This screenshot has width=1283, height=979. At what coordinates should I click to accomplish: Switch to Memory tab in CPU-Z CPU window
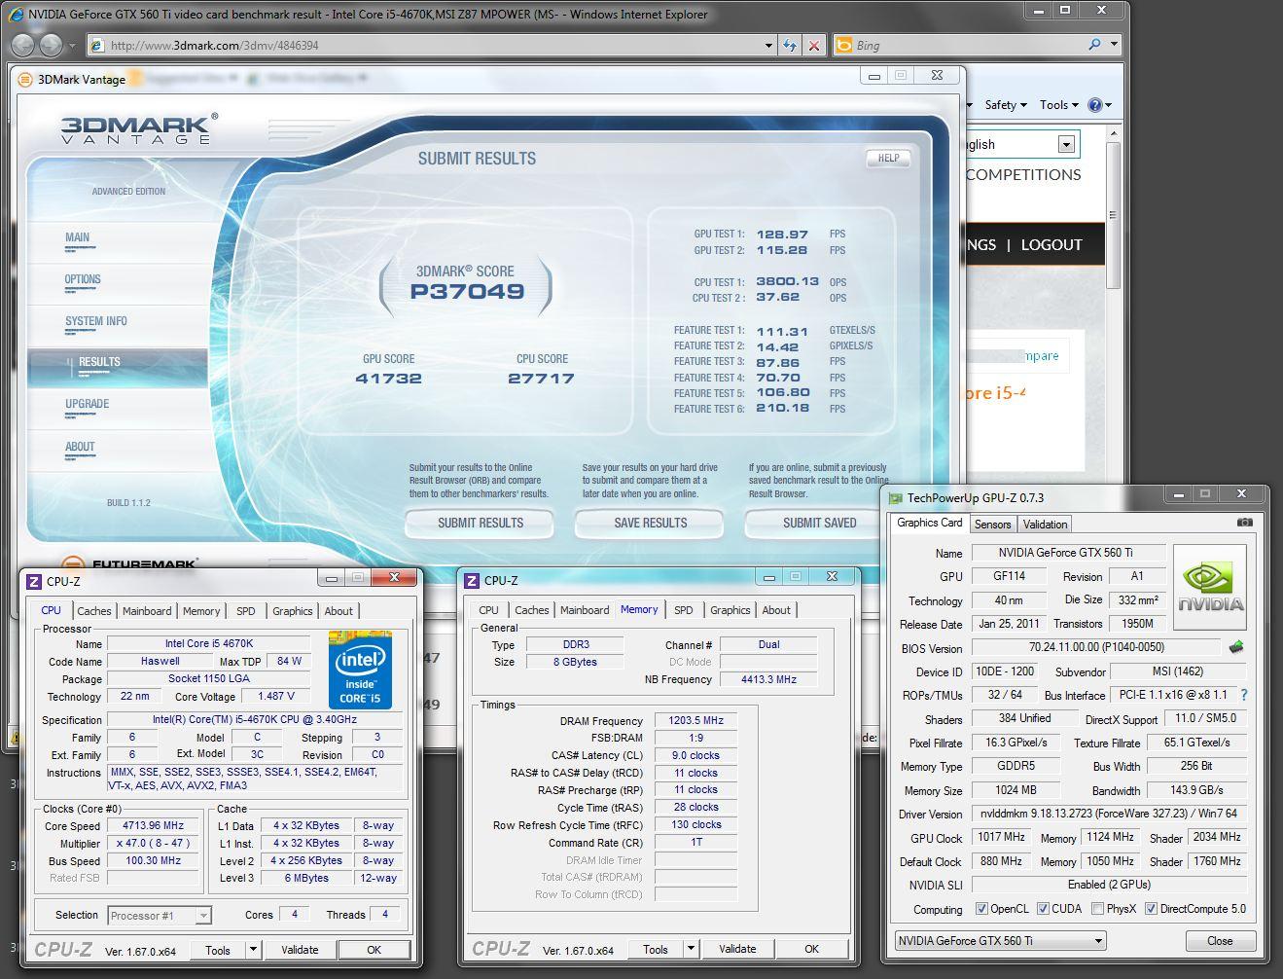(201, 611)
